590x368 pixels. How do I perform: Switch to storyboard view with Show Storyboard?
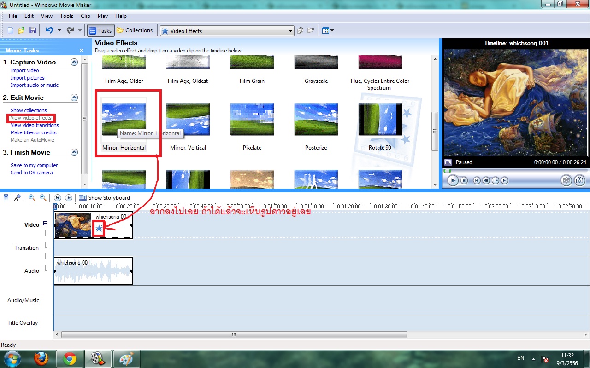pos(105,198)
